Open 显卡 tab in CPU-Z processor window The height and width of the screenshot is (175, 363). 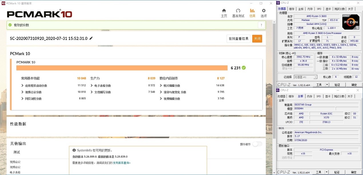328,9
